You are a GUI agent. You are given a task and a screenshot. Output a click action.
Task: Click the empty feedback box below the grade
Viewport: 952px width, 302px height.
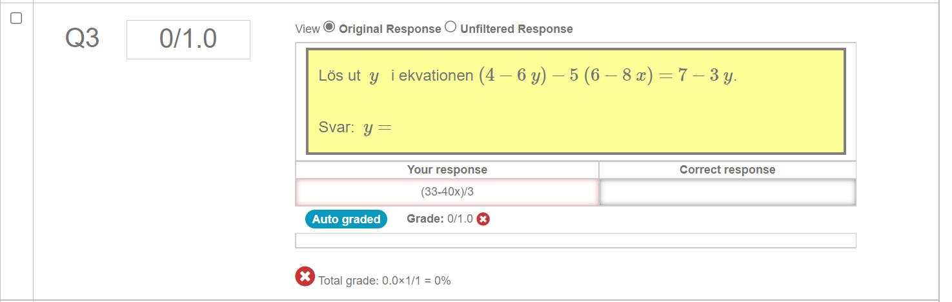click(x=575, y=241)
